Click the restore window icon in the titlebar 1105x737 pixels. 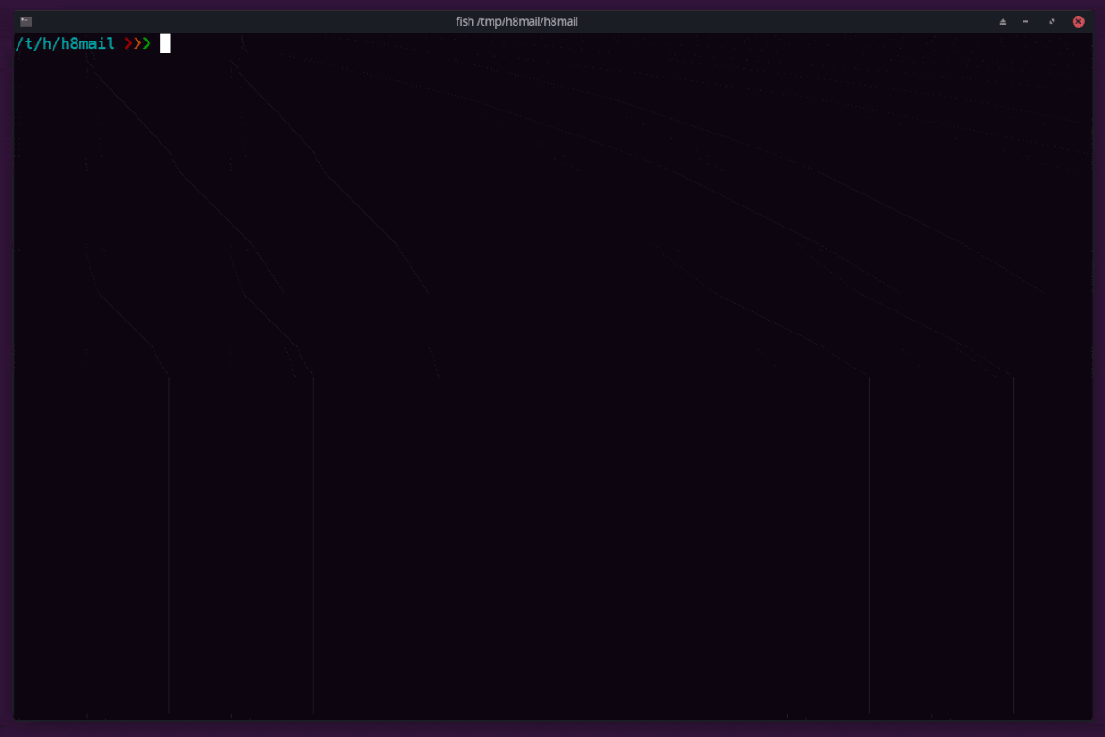1052,20
